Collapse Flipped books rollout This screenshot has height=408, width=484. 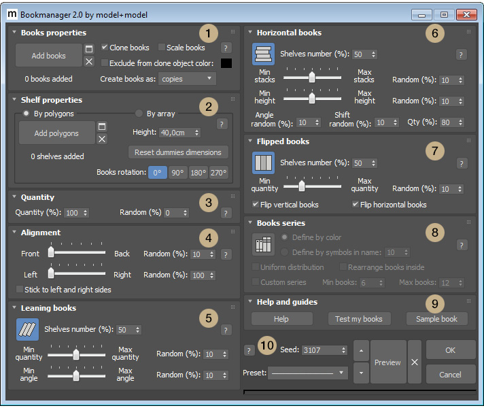[x=250, y=141]
